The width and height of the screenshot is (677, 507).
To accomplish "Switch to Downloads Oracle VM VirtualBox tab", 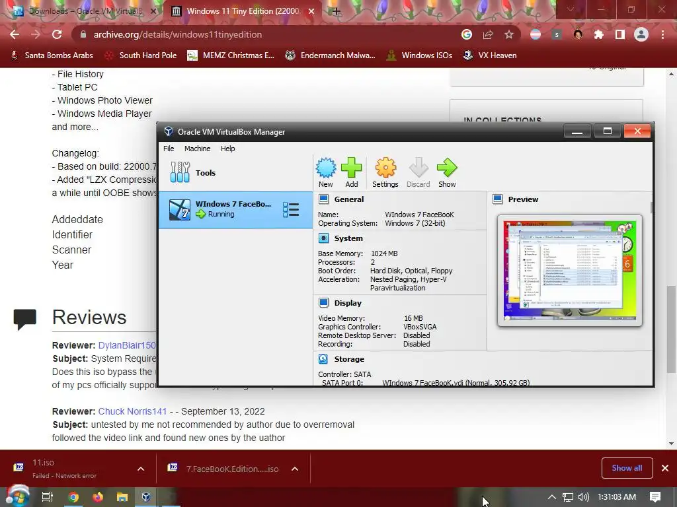I will 84,11.
